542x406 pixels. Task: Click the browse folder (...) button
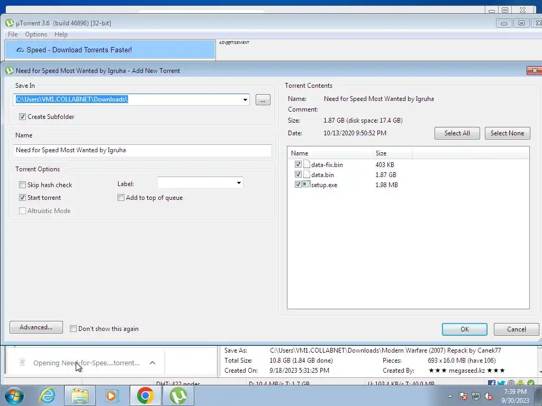pyautogui.click(x=263, y=100)
